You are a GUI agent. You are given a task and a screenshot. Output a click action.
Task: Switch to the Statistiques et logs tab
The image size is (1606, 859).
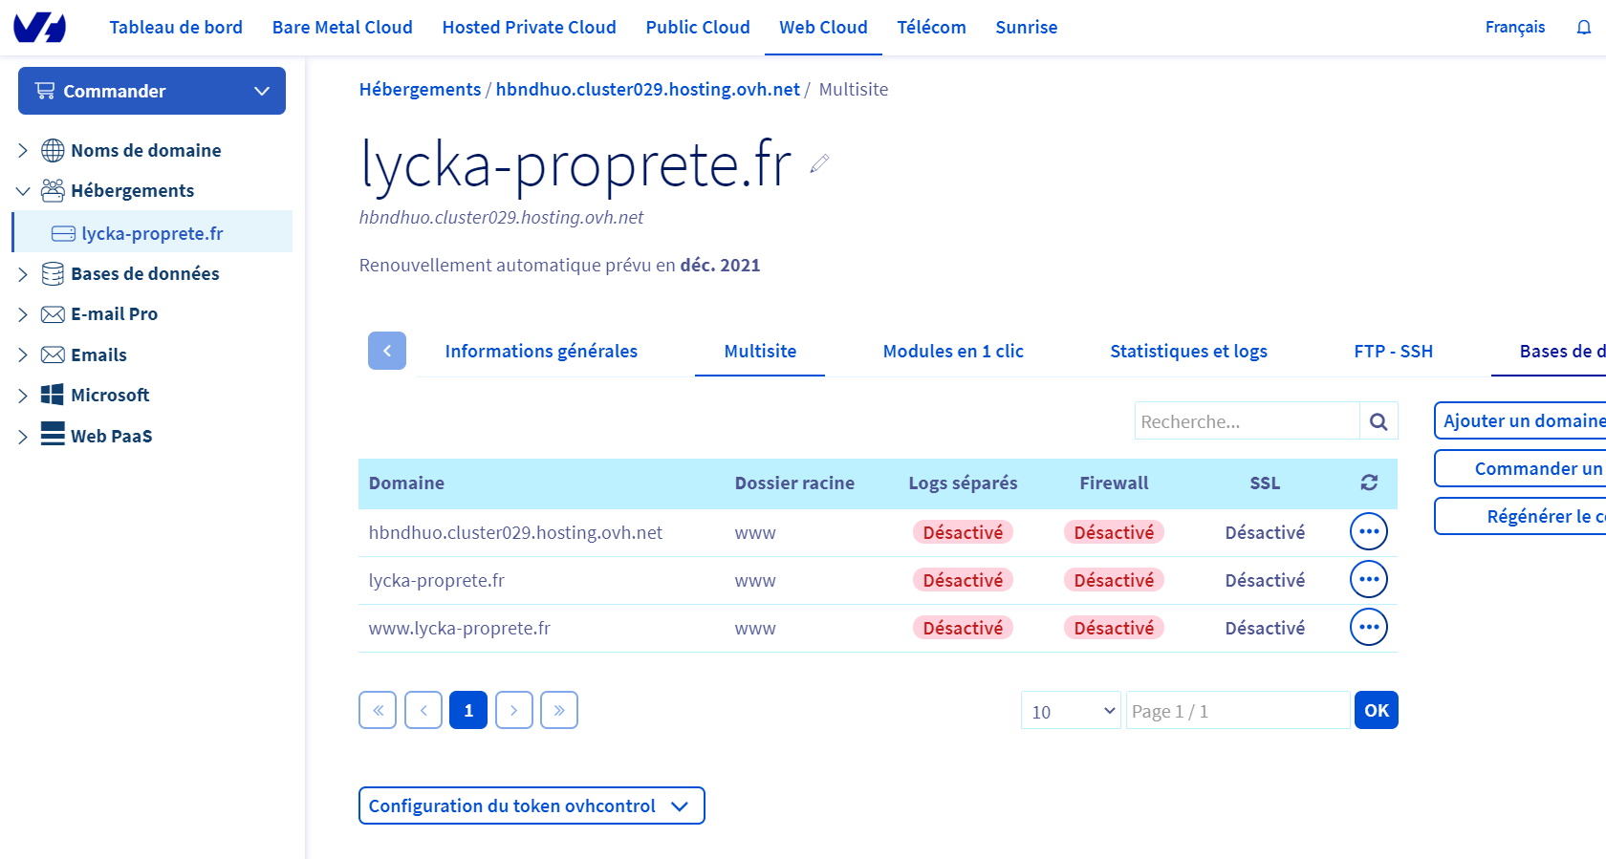[x=1188, y=352]
